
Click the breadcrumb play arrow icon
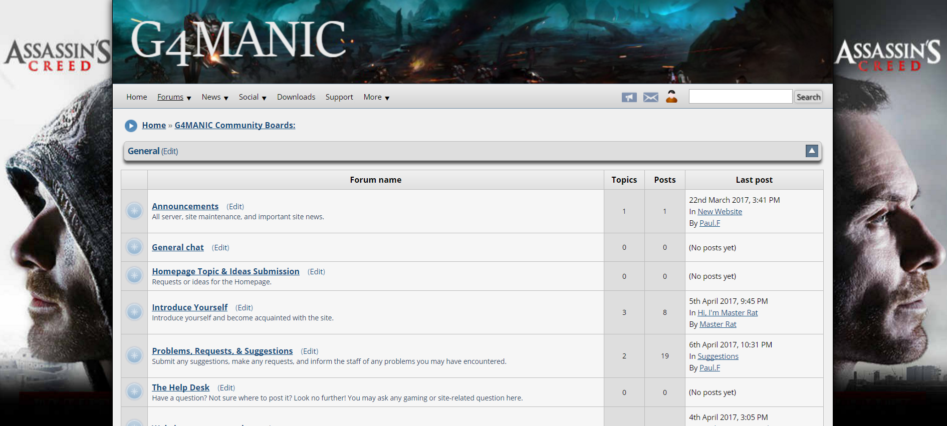pos(131,126)
